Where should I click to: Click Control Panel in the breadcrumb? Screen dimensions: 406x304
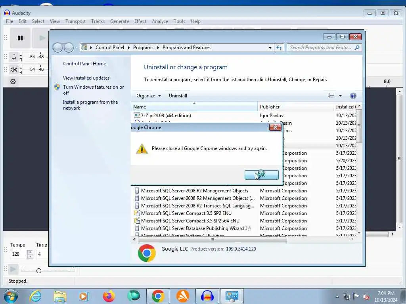point(110,47)
